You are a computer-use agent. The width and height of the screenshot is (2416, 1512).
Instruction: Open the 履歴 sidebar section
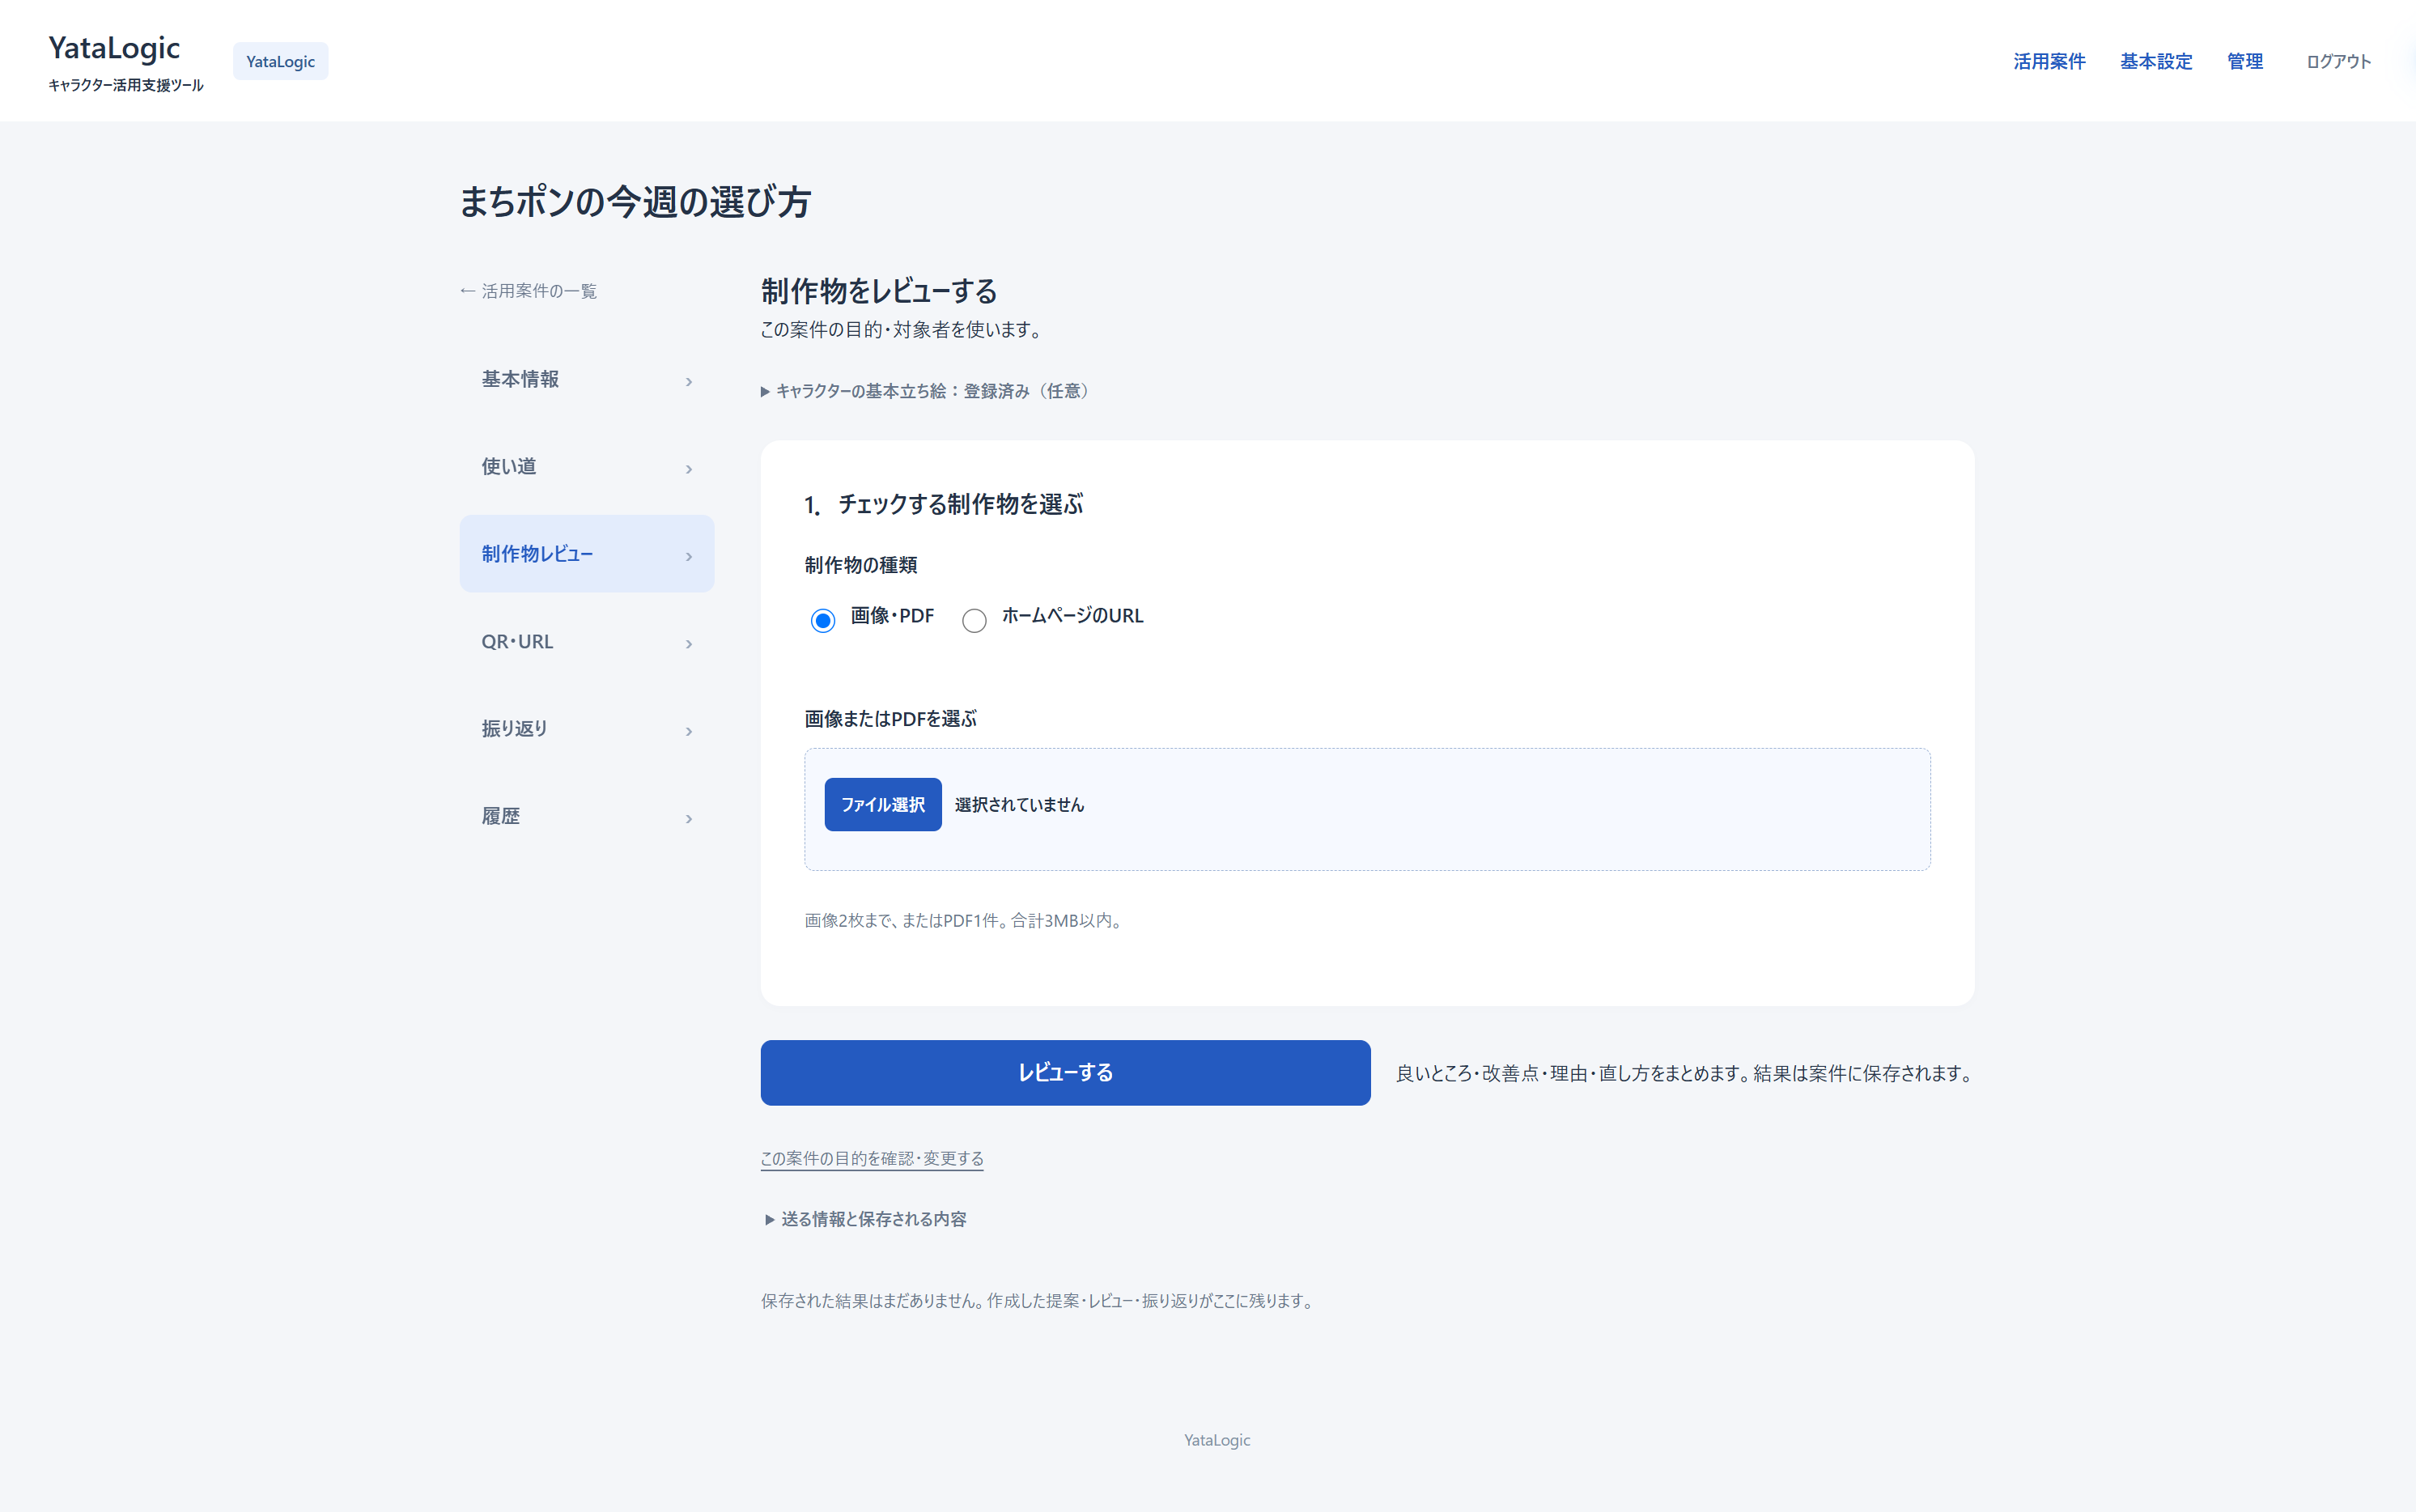coord(587,816)
